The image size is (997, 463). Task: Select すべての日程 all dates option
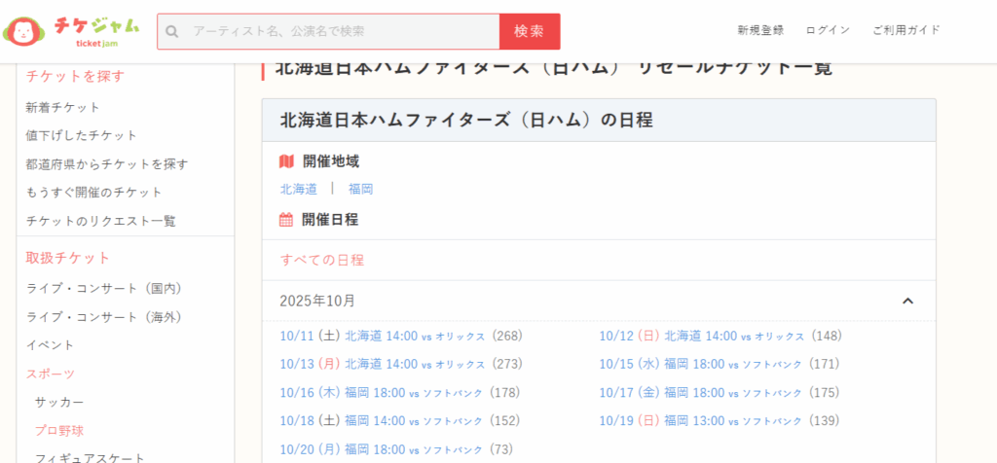[321, 260]
